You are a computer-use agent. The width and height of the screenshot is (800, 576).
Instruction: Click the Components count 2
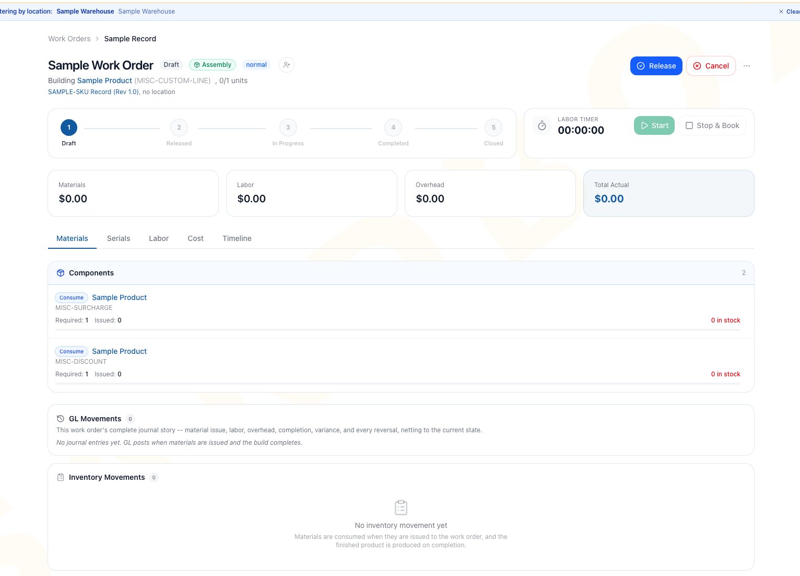[x=744, y=273]
